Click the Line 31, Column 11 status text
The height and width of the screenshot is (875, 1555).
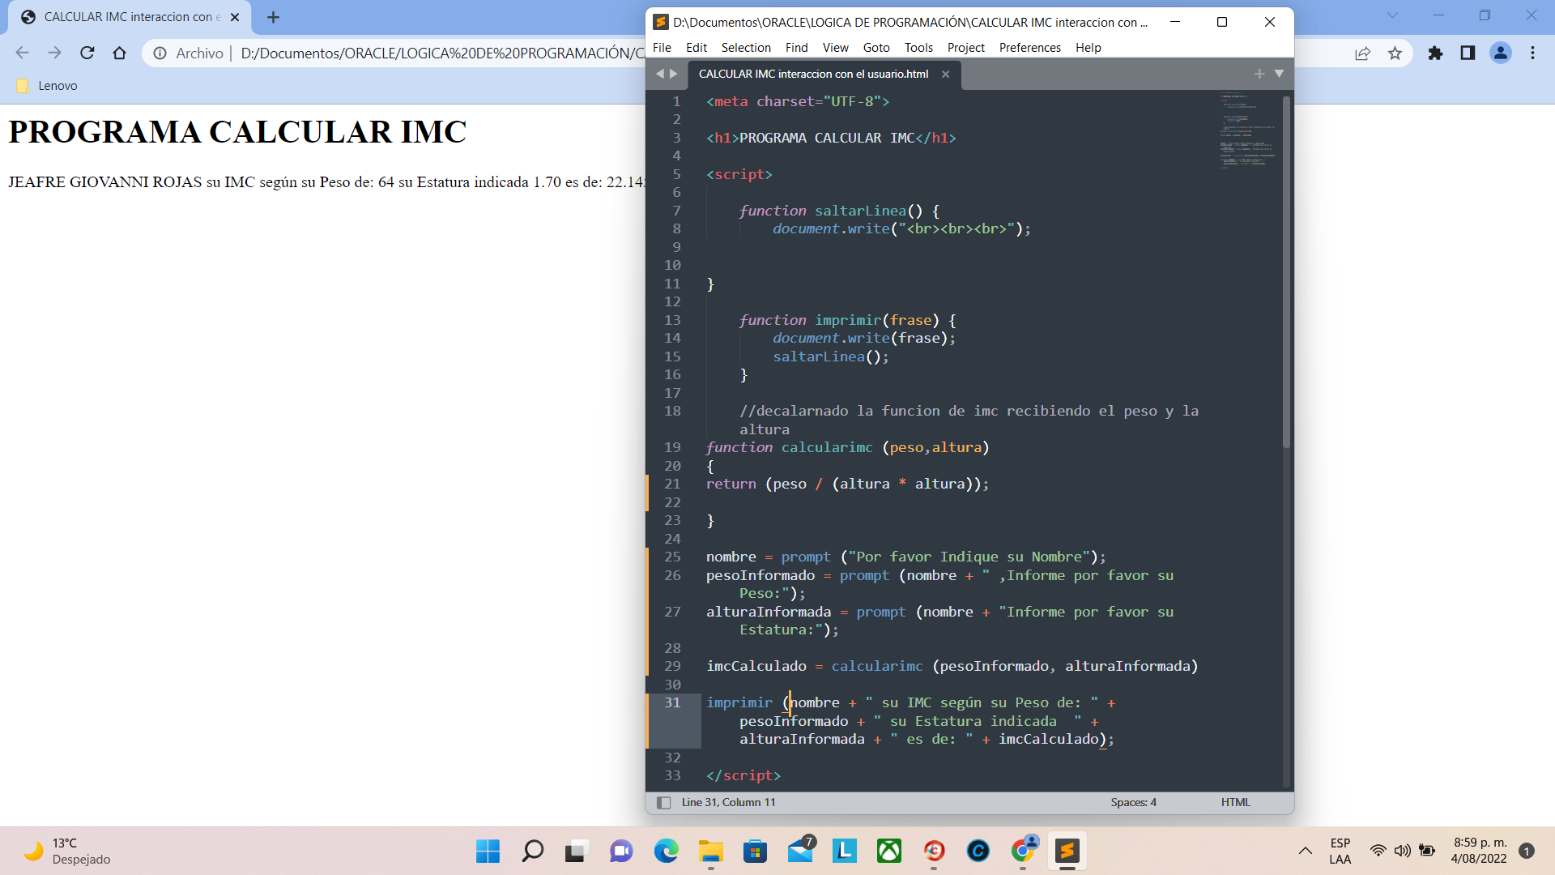click(728, 802)
